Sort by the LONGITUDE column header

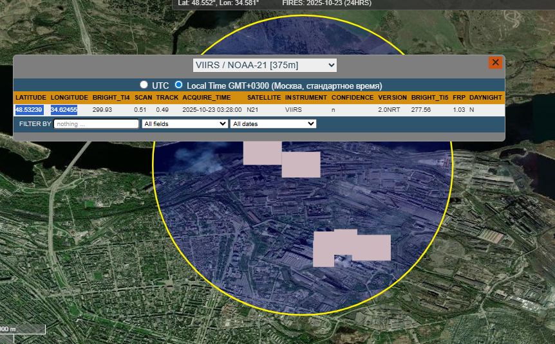pos(70,97)
